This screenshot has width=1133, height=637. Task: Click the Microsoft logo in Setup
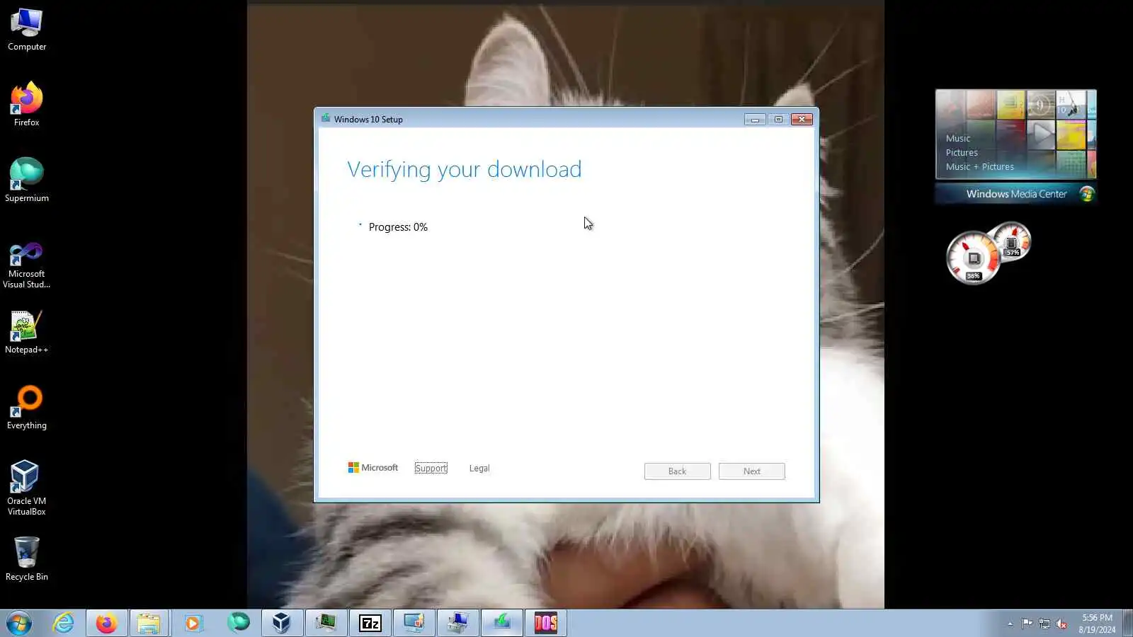click(373, 468)
